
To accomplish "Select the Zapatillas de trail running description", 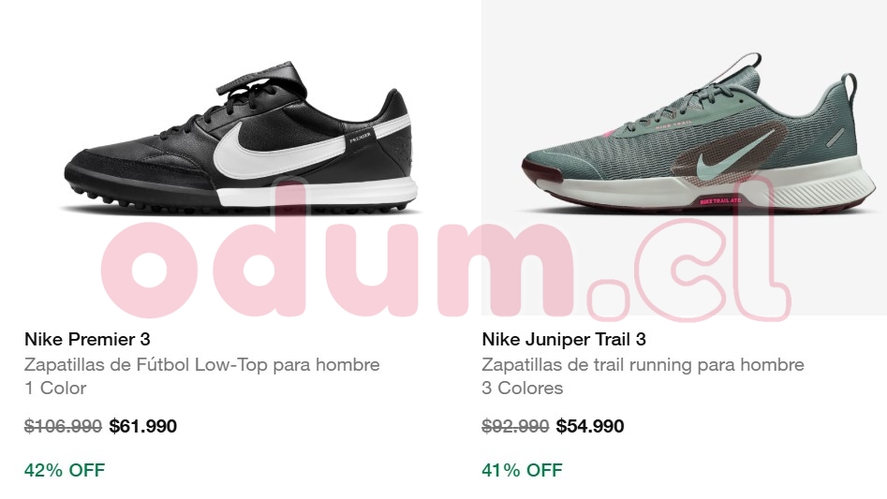I will (643, 364).
